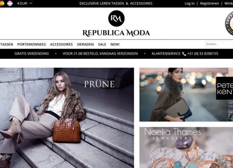This screenshot has height=168, width=233.
Task: View the Noelia Thames Jewellery banner
Action: pos(186,147)
